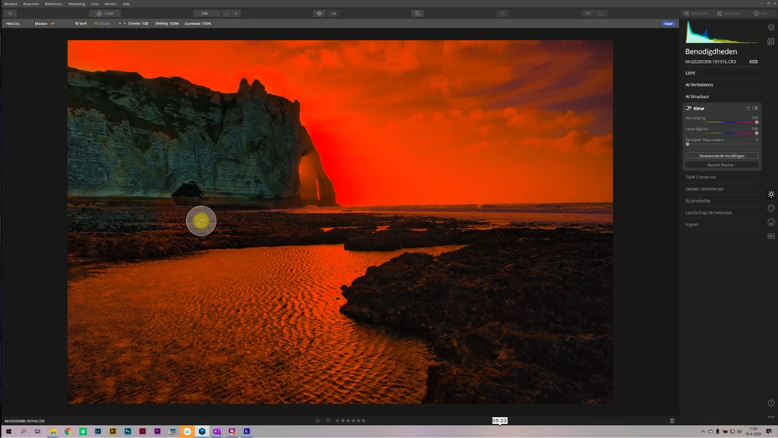Toggle the compare split-view icon

(x=333, y=14)
